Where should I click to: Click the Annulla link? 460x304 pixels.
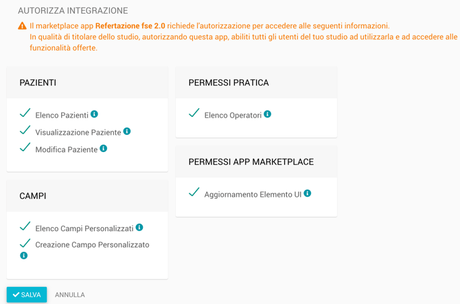pos(70,295)
